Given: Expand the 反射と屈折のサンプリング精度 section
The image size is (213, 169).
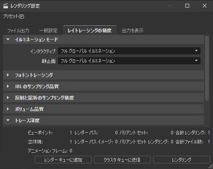Looking at the screenshot, I should tap(103, 98).
